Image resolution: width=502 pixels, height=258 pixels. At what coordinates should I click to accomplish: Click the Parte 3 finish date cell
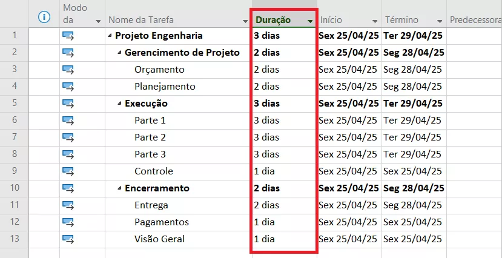coord(414,154)
